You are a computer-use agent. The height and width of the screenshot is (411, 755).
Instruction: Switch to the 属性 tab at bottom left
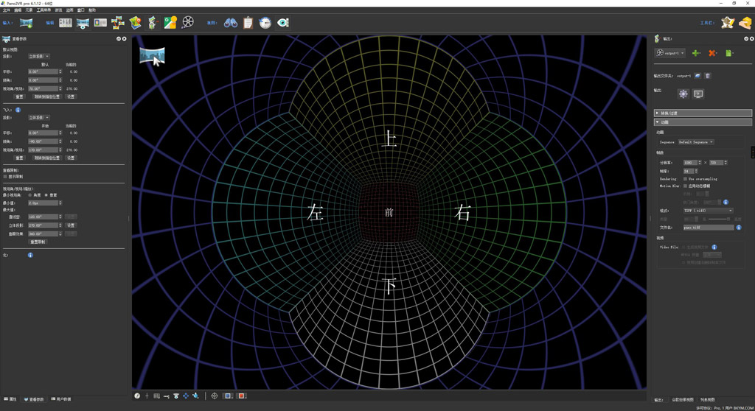point(10,399)
